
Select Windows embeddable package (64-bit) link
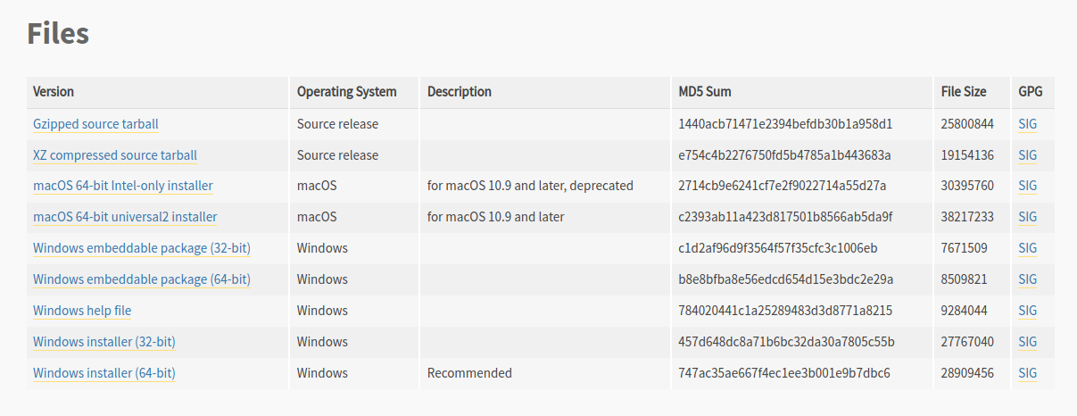[141, 279]
